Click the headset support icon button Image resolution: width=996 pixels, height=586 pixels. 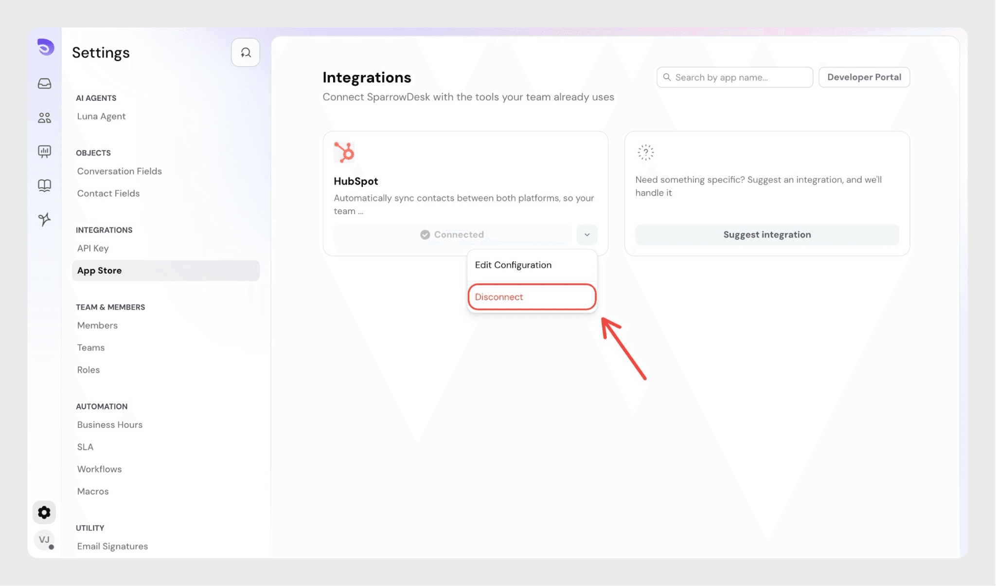[x=246, y=53]
